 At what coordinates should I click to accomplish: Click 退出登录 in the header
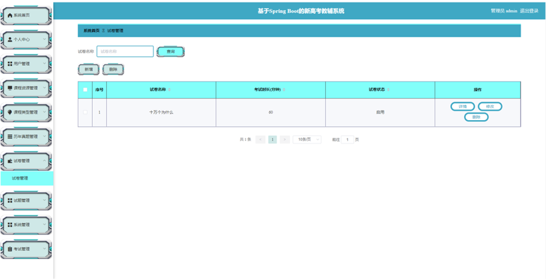529,11
